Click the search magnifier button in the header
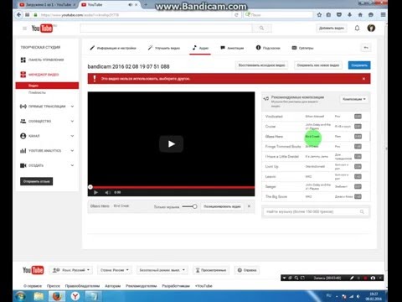Screen dimensions: 402x302 [x=261, y=29]
